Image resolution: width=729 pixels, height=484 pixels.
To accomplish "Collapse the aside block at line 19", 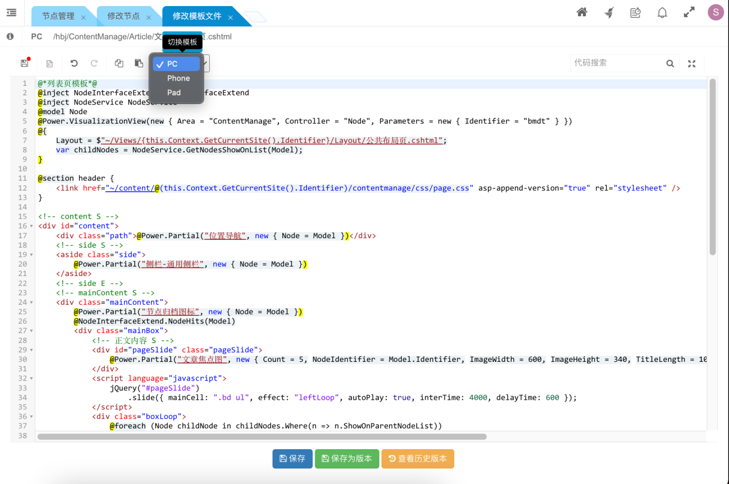I will pos(31,255).
